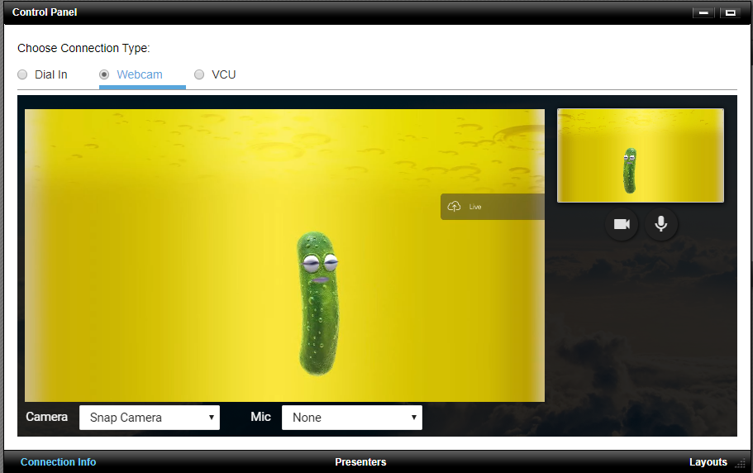
Task: Click the resize grip beside Layouts
Action: click(x=740, y=463)
